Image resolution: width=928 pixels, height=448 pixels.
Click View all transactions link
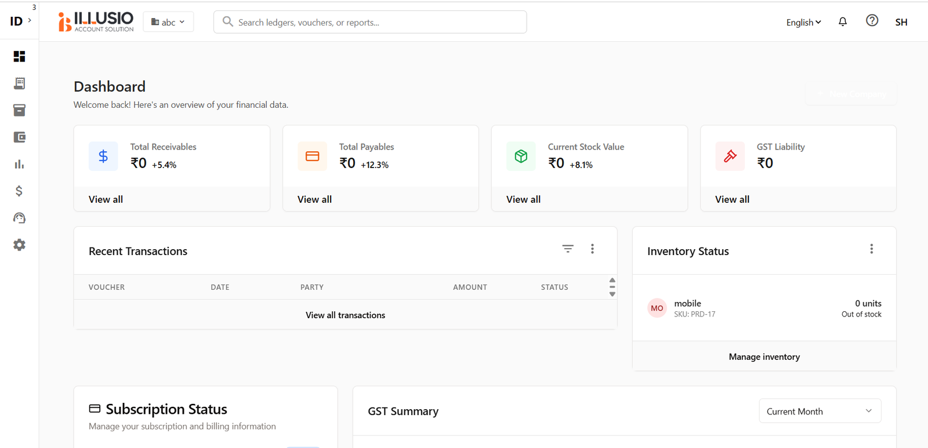pyautogui.click(x=345, y=315)
